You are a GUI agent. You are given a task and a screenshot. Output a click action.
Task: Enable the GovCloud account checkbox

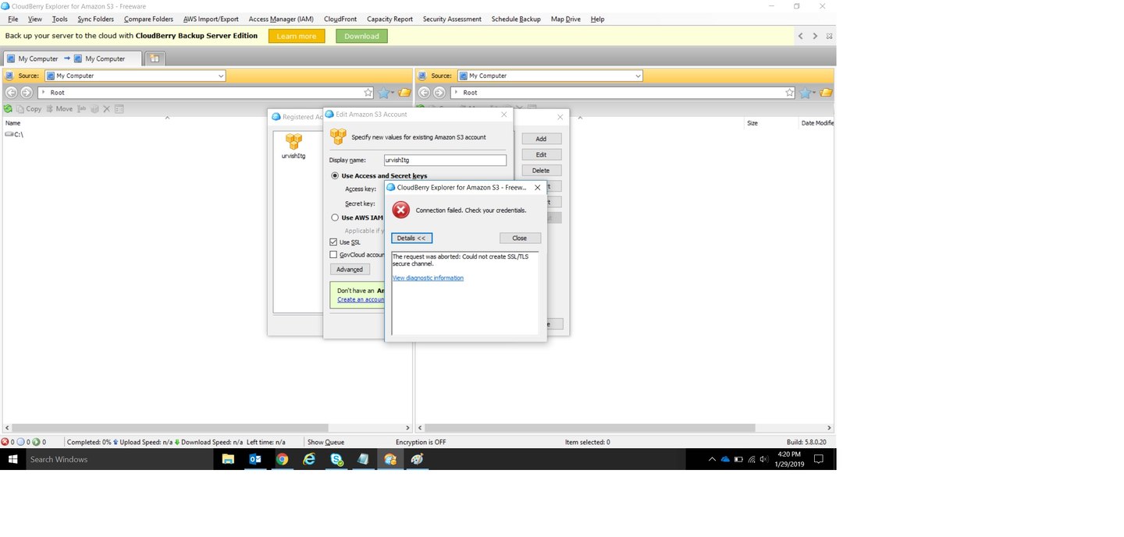pyautogui.click(x=334, y=255)
